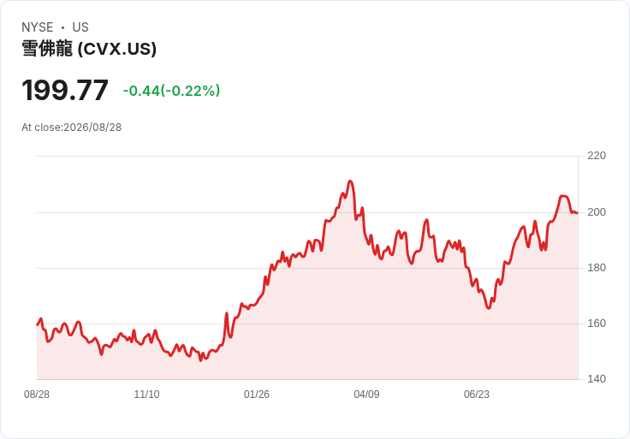Click the 140 price axis label

[597, 379]
